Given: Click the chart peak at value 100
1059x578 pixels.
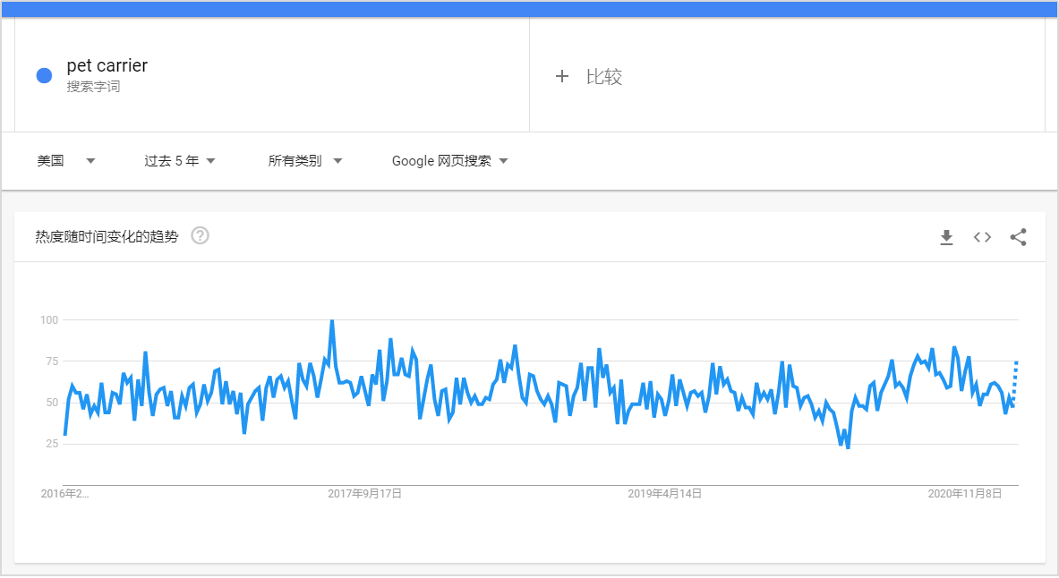Looking at the screenshot, I should pyautogui.click(x=332, y=321).
